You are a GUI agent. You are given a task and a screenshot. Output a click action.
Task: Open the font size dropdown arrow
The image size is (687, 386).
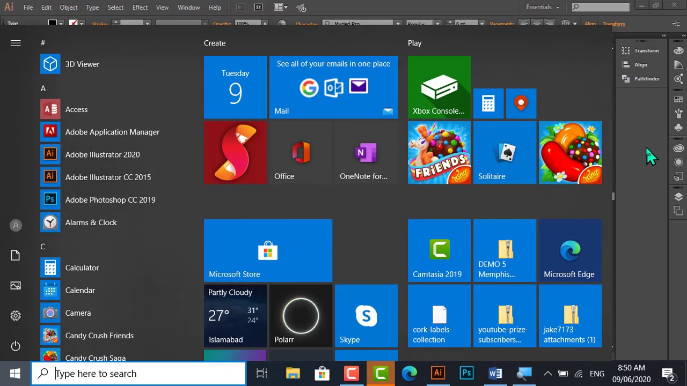[x=481, y=24]
